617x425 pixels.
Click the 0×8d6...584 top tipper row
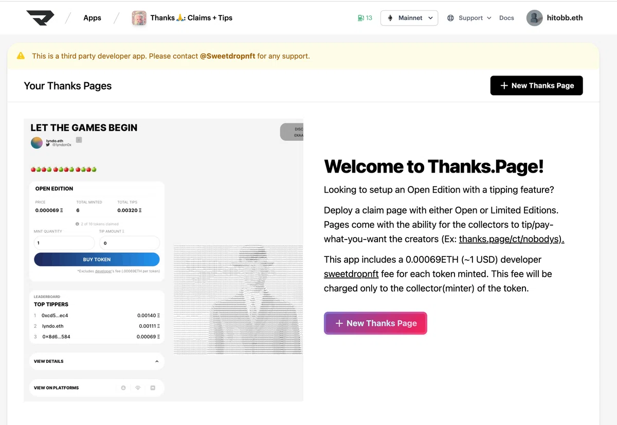(97, 337)
